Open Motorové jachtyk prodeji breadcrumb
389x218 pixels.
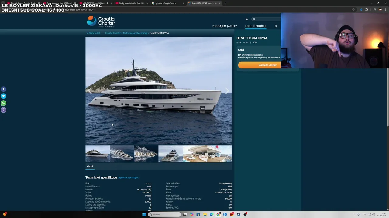point(135,33)
